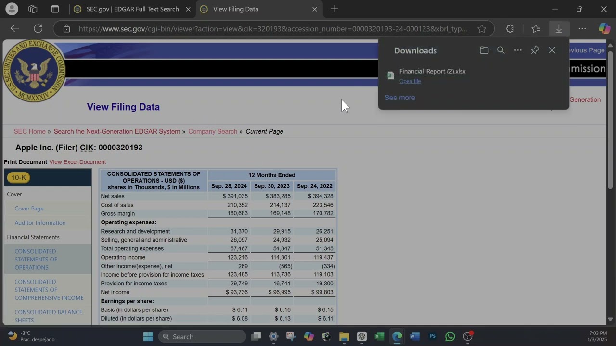This screenshot has height=346, width=616.
Task: Open the Copilot sidebar icon
Action: point(604,29)
